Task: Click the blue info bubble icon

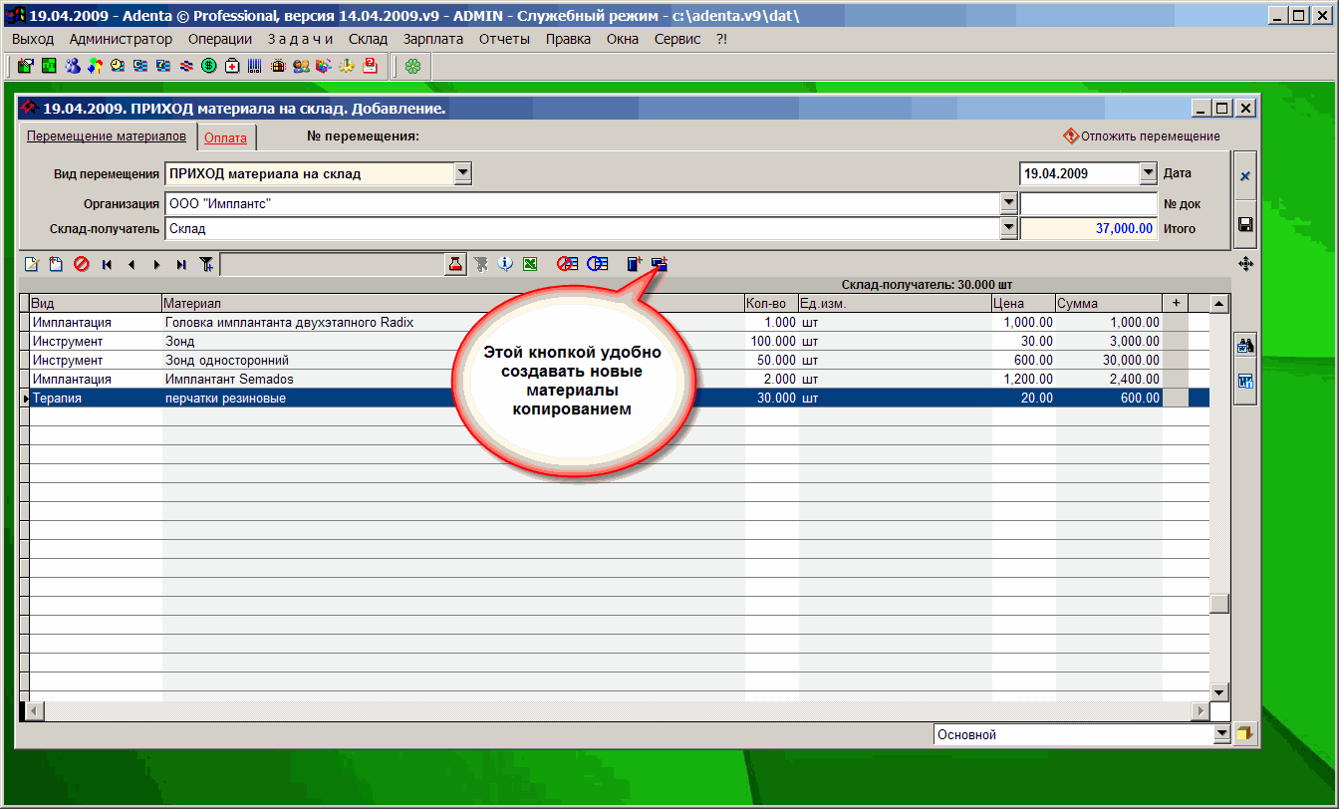Action: [x=506, y=264]
